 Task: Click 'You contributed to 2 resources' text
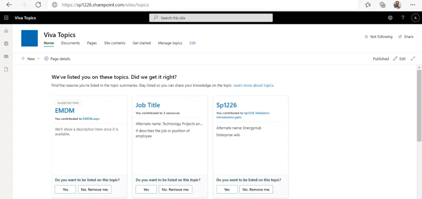point(158,113)
